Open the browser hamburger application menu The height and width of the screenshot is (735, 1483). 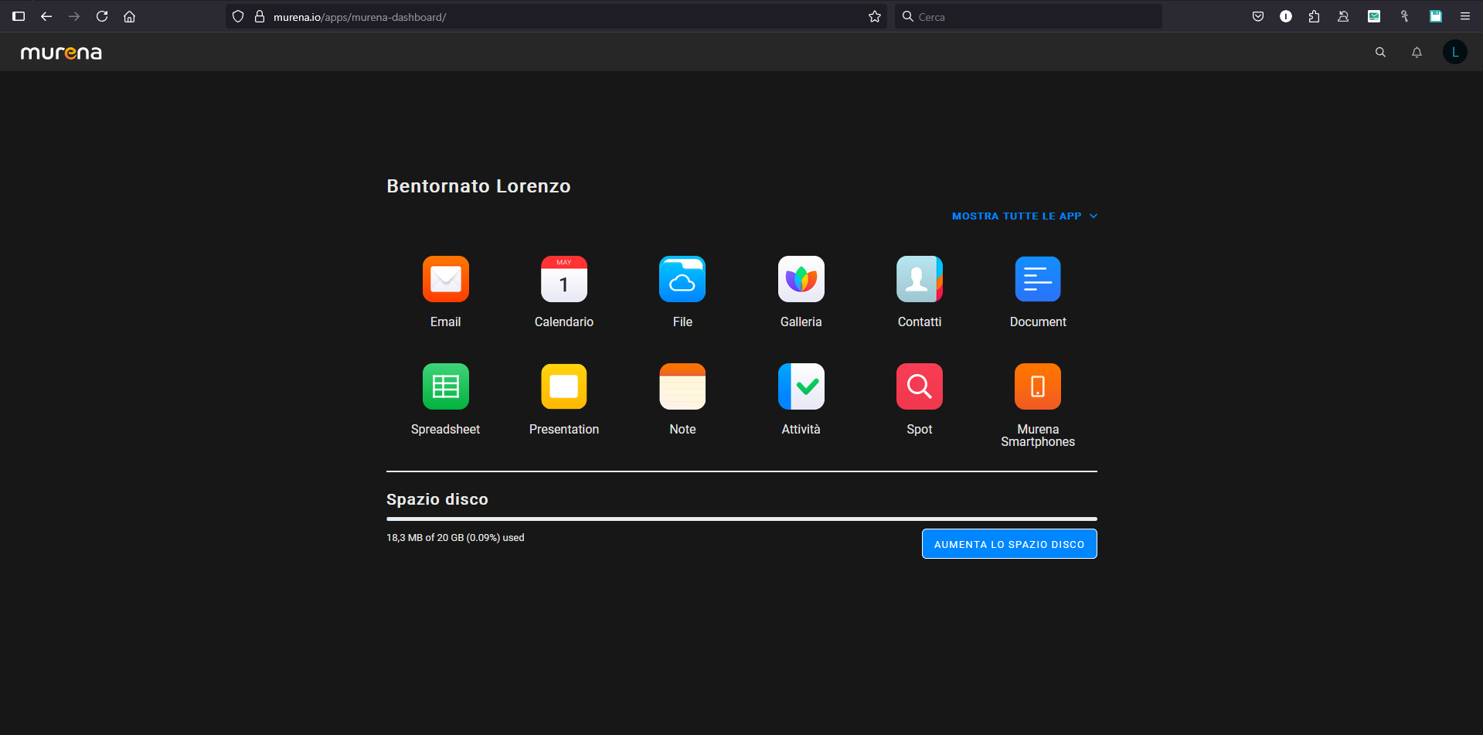click(x=1464, y=16)
